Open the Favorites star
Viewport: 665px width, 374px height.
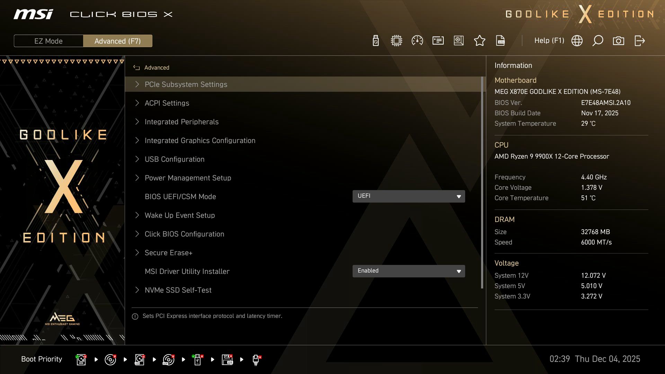[x=480, y=41]
